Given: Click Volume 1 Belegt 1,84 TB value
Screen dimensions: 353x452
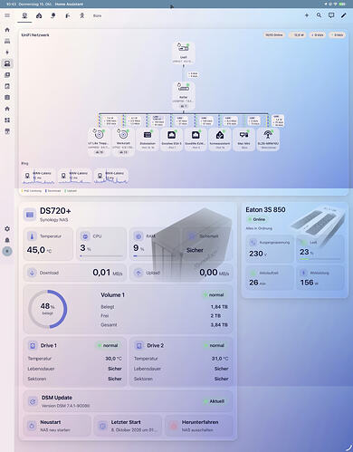Looking at the screenshot, I should click(219, 307).
